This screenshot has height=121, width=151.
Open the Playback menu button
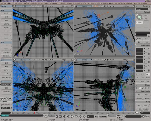(51, 116)
